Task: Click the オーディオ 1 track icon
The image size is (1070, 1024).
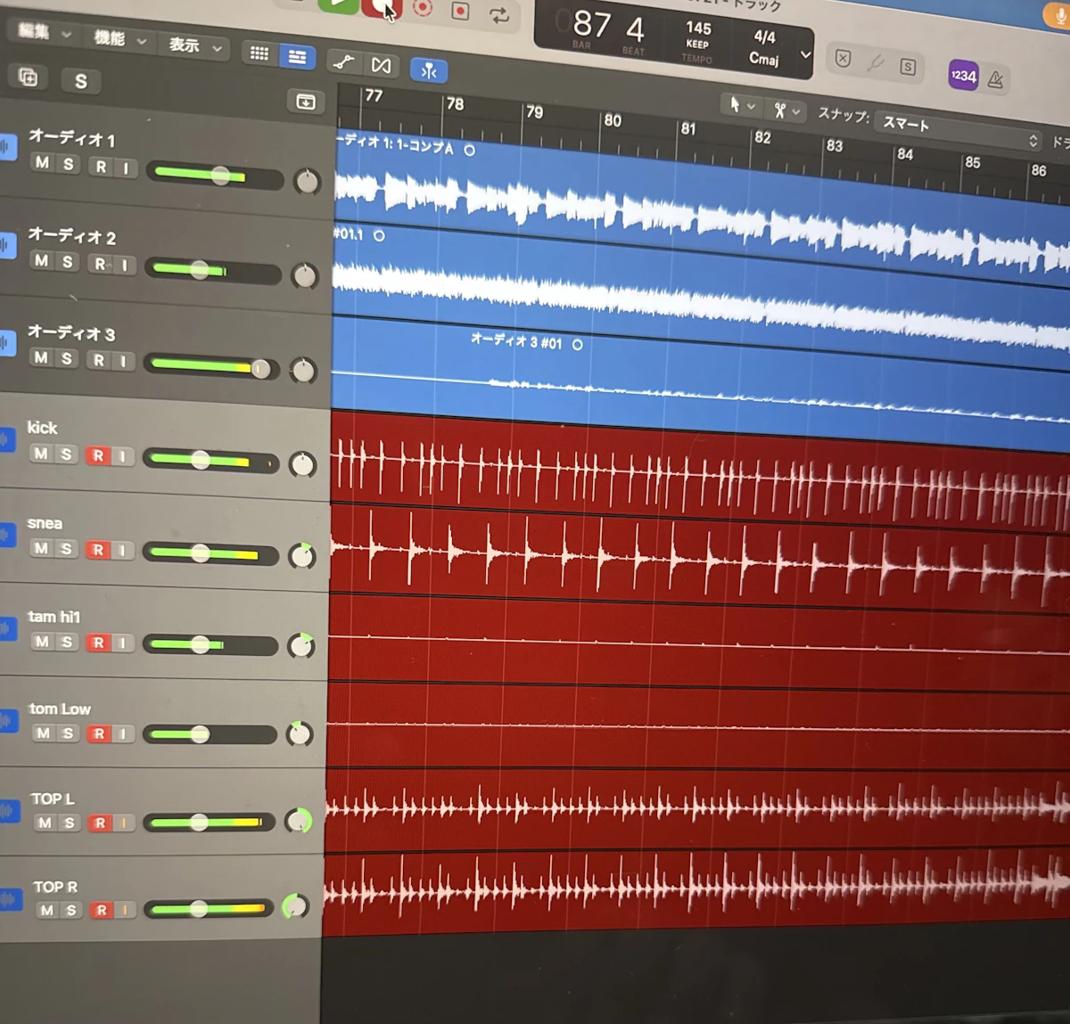Action: click(x=7, y=146)
